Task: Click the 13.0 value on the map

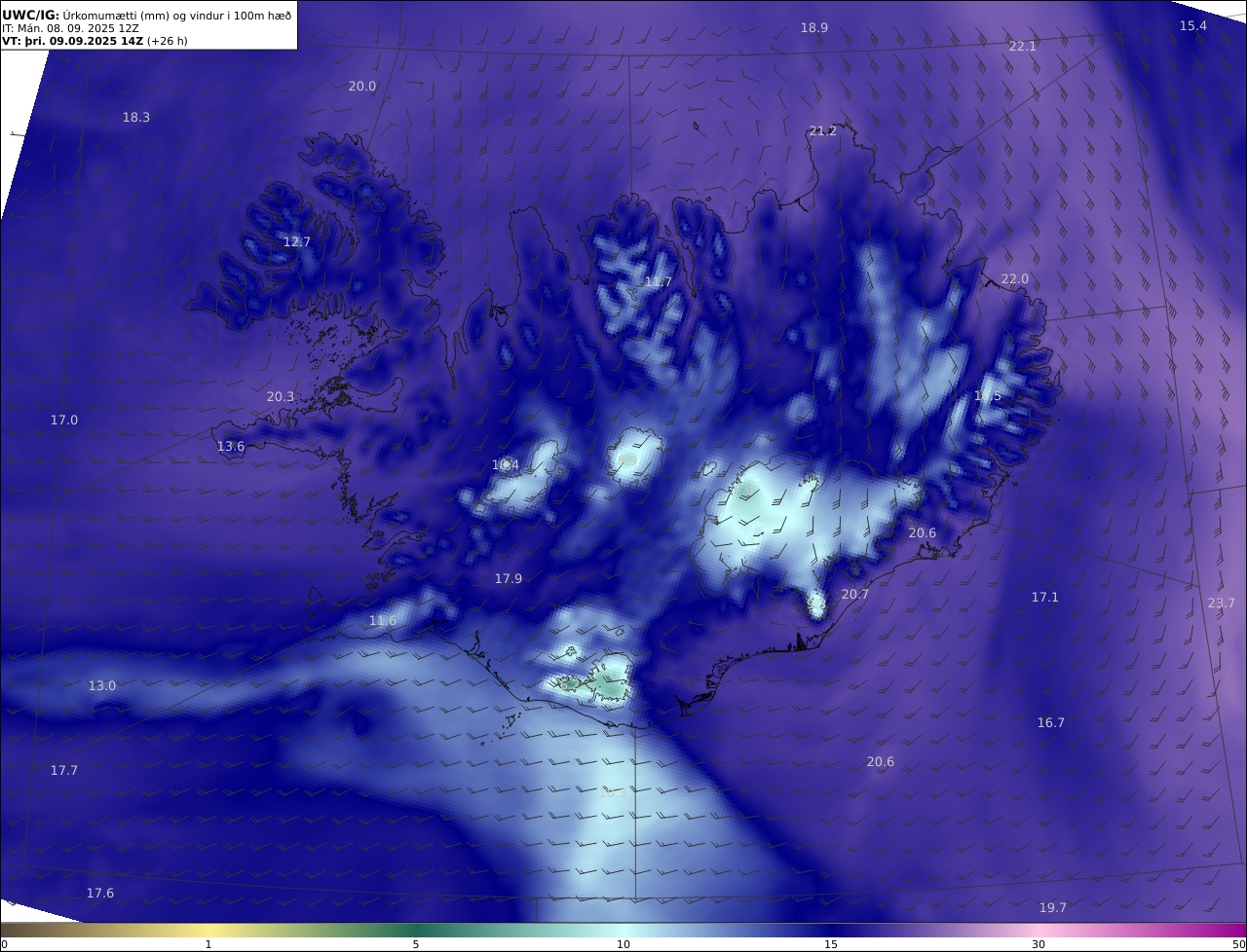Action: point(102,685)
